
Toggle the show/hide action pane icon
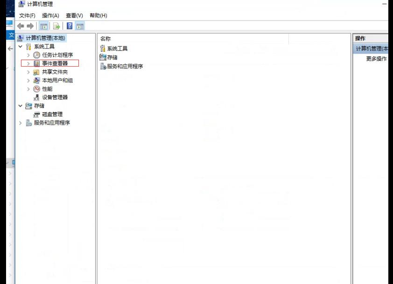click(x=80, y=26)
